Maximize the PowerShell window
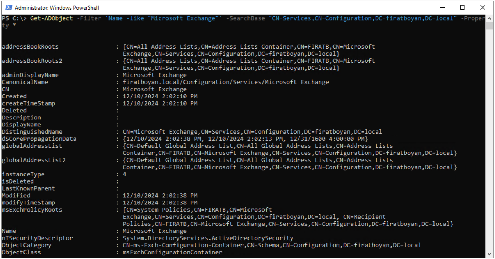This screenshot has height=259, width=495. coord(462,7)
